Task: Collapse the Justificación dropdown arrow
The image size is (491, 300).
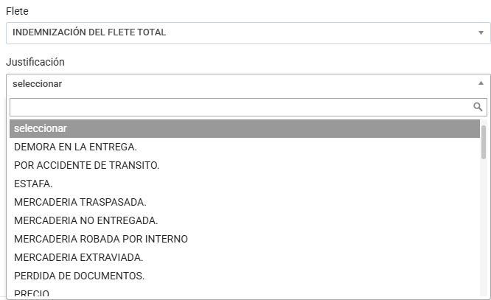Action: click(x=481, y=83)
